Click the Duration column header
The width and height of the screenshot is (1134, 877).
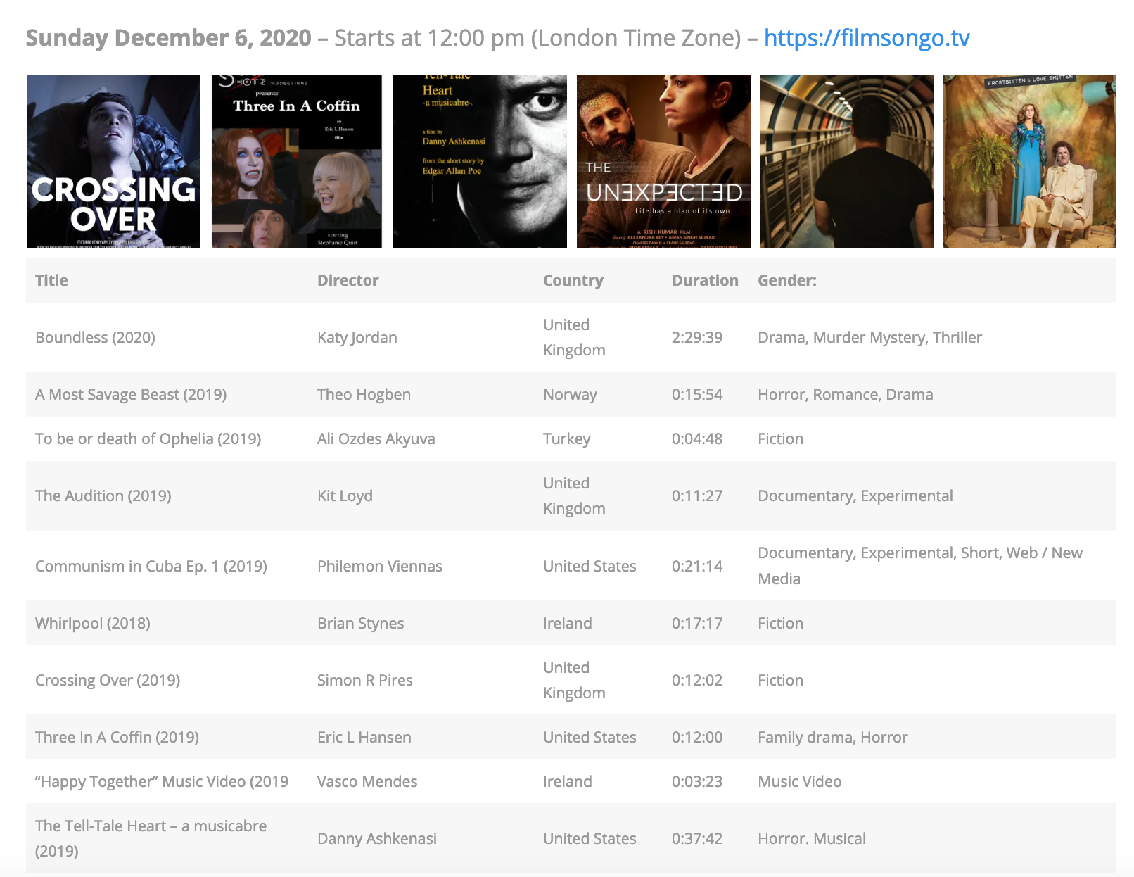[704, 280]
